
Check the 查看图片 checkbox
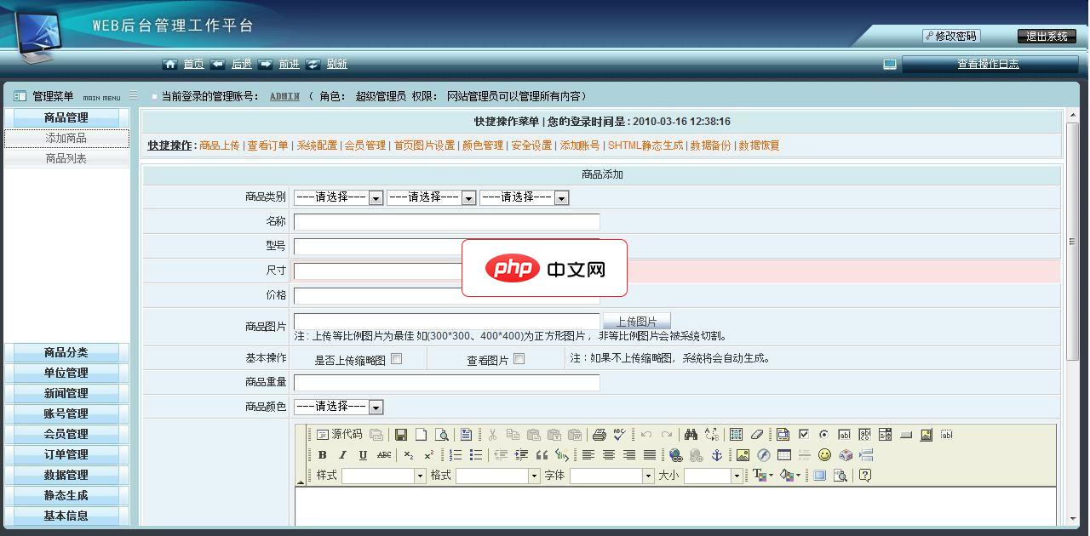pyautogui.click(x=520, y=358)
